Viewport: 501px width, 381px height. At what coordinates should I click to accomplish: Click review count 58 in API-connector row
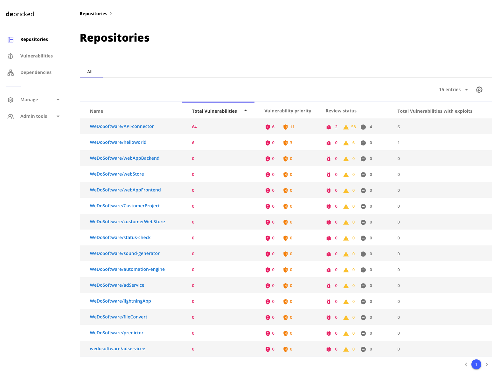[x=353, y=127]
